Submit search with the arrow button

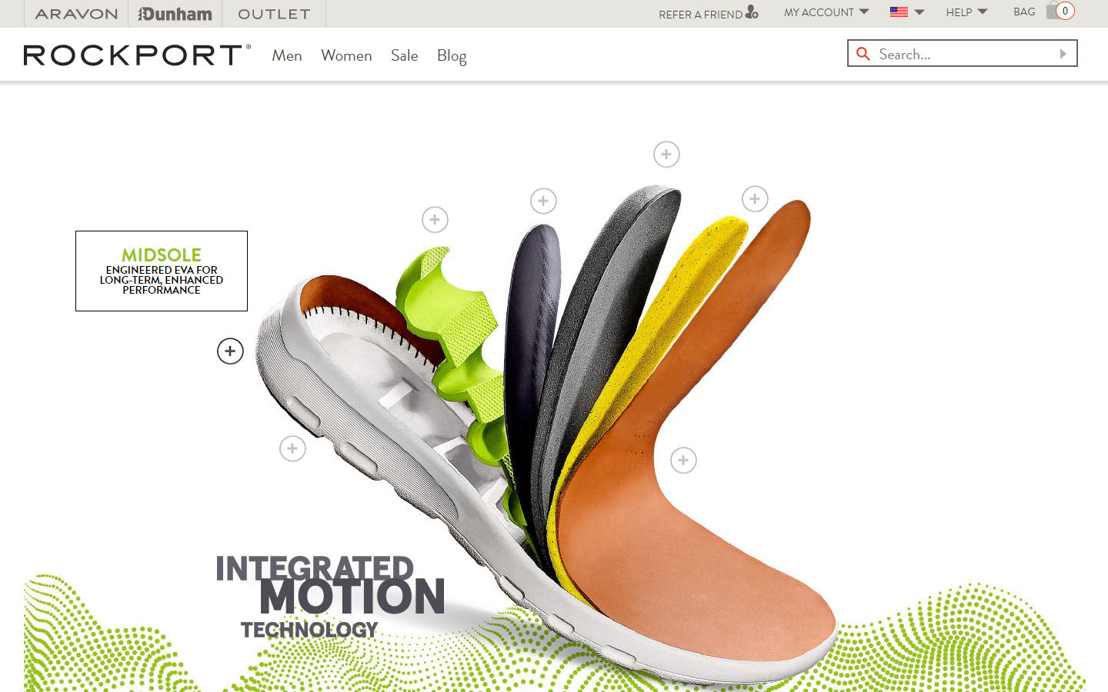(1063, 54)
